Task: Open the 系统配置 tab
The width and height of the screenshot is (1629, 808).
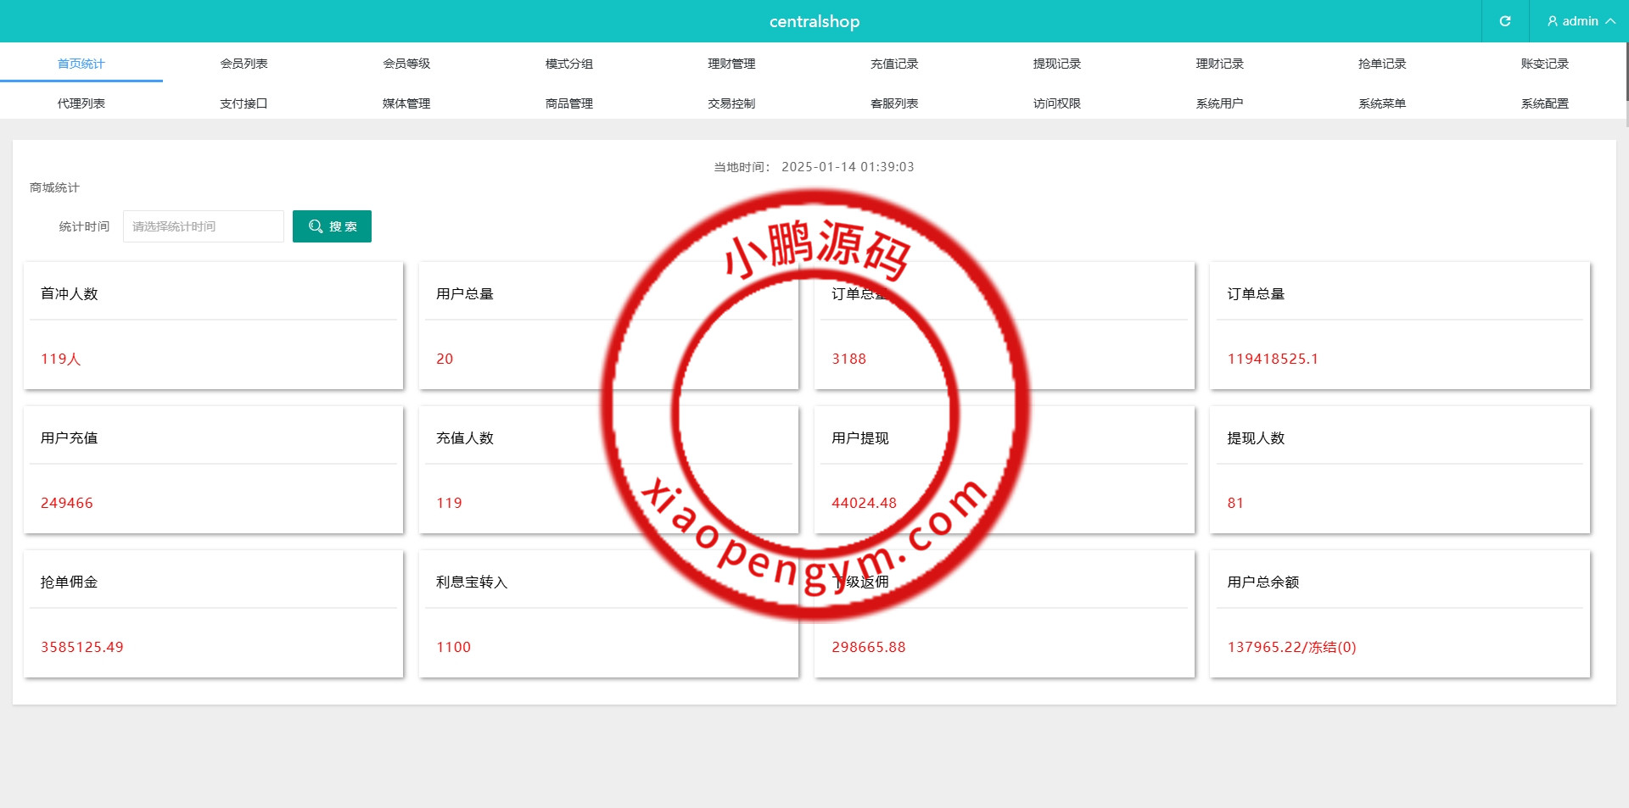Action: tap(1545, 103)
